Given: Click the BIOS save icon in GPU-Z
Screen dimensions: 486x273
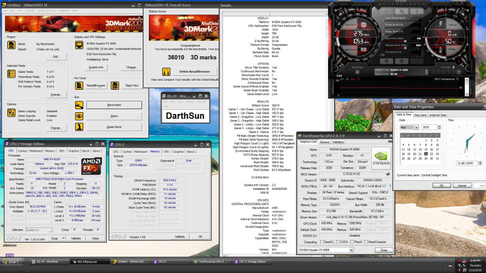Looking at the screenshot, I should (388, 174).
